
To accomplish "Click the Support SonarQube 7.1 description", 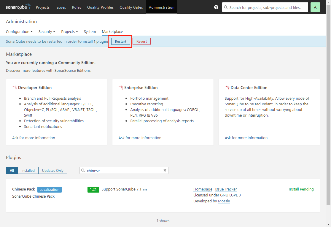I will pos(121,189).
